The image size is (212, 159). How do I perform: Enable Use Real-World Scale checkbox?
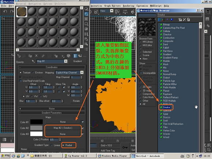(x=20, y=81)
